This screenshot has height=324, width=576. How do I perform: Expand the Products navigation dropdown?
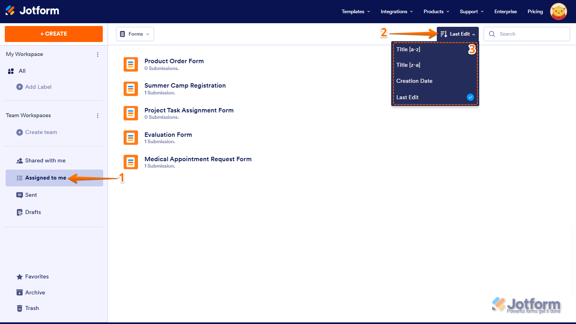coord(436,11)
